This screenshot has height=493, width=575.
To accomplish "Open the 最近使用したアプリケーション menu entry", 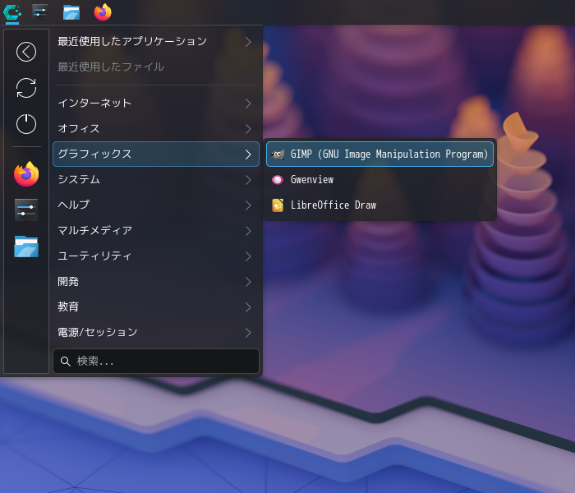I will click(156, 41).
